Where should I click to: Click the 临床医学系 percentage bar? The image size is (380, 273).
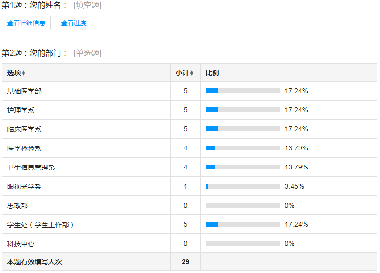coord(242,129)
